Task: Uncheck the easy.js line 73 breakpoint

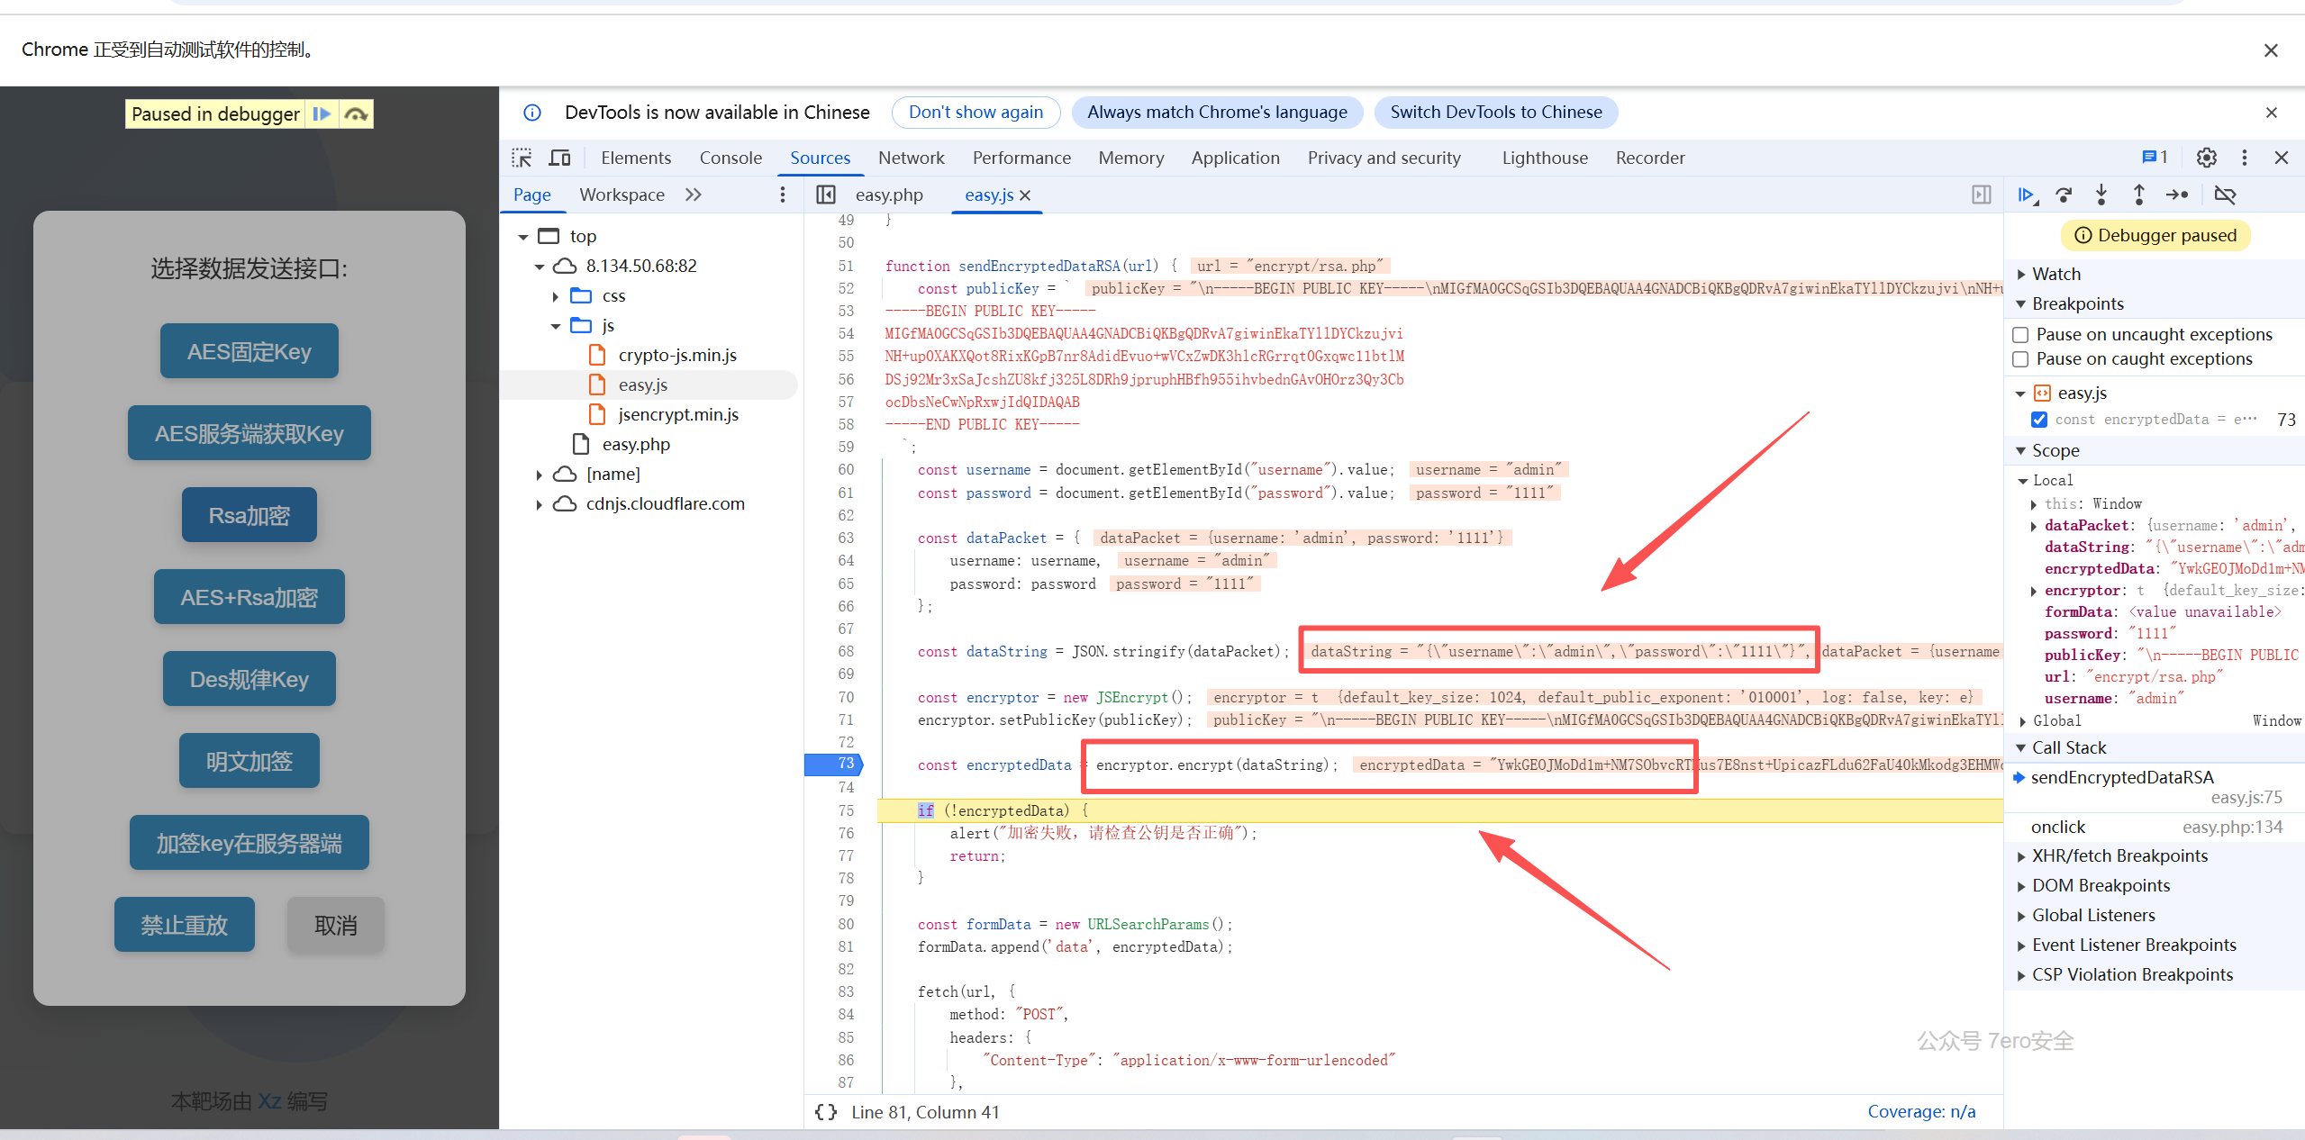Action: coord(2039,420)
